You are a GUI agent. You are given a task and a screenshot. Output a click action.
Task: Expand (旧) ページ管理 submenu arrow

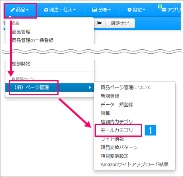pyautogui.click(x=90, y=87)
